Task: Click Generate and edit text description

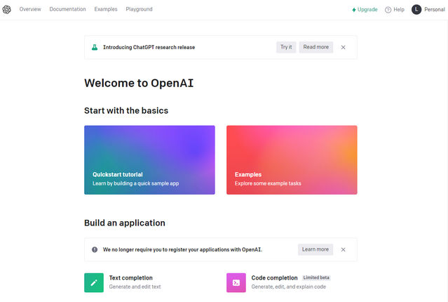Action: [135, 287]
